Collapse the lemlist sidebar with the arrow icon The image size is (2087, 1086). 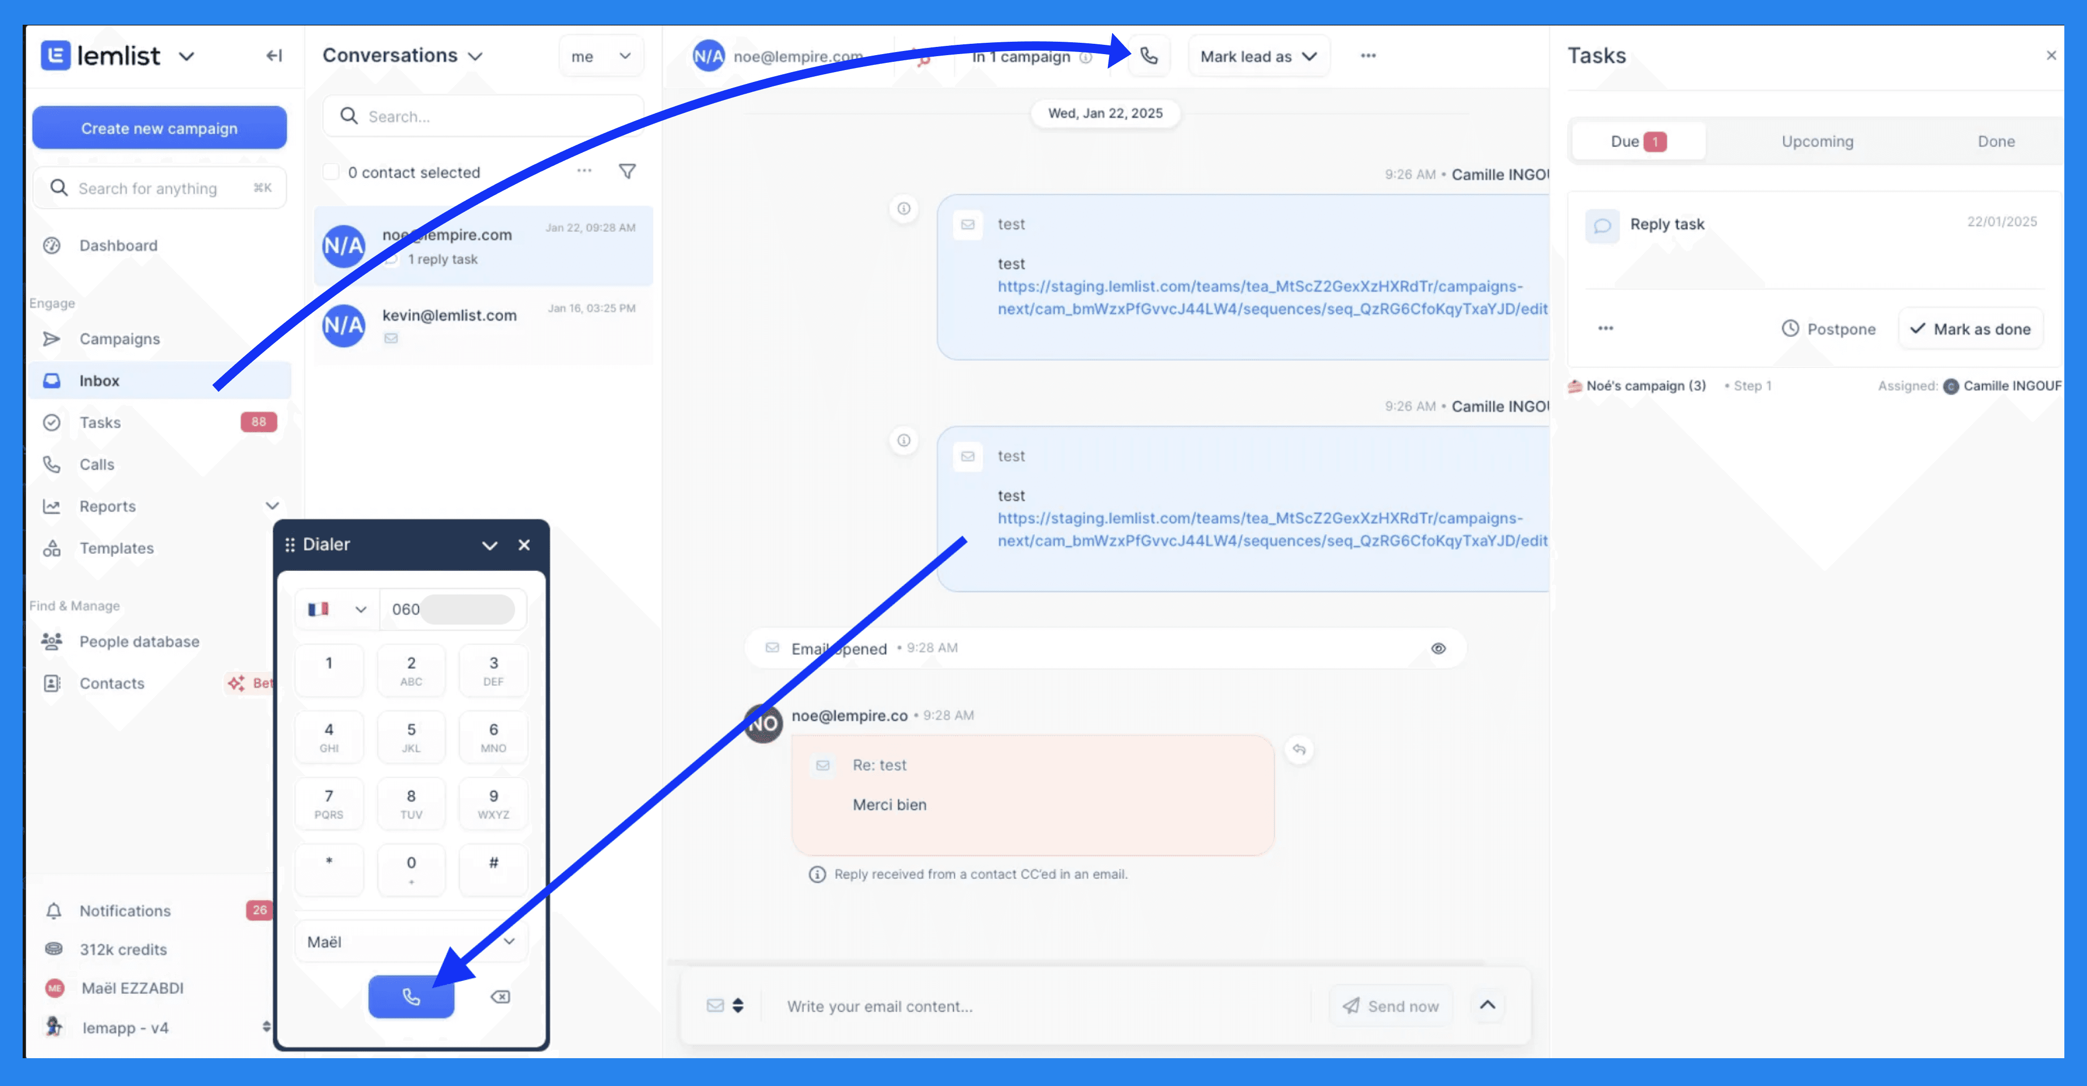point(274,56)
